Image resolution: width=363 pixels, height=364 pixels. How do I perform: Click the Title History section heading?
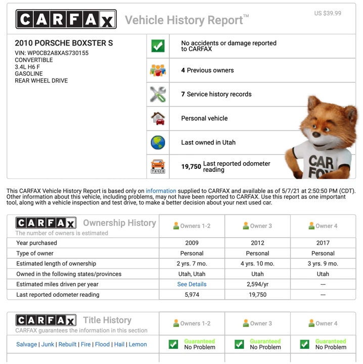(107, 320)
